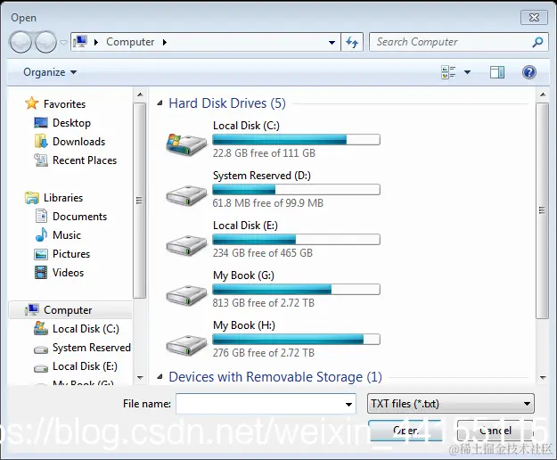The image size is (557, 460).
Task: Open the Organize menu
Action: tap(50, 72)
